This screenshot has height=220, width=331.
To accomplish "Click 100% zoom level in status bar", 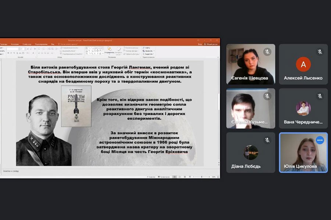I will point(214,177).
